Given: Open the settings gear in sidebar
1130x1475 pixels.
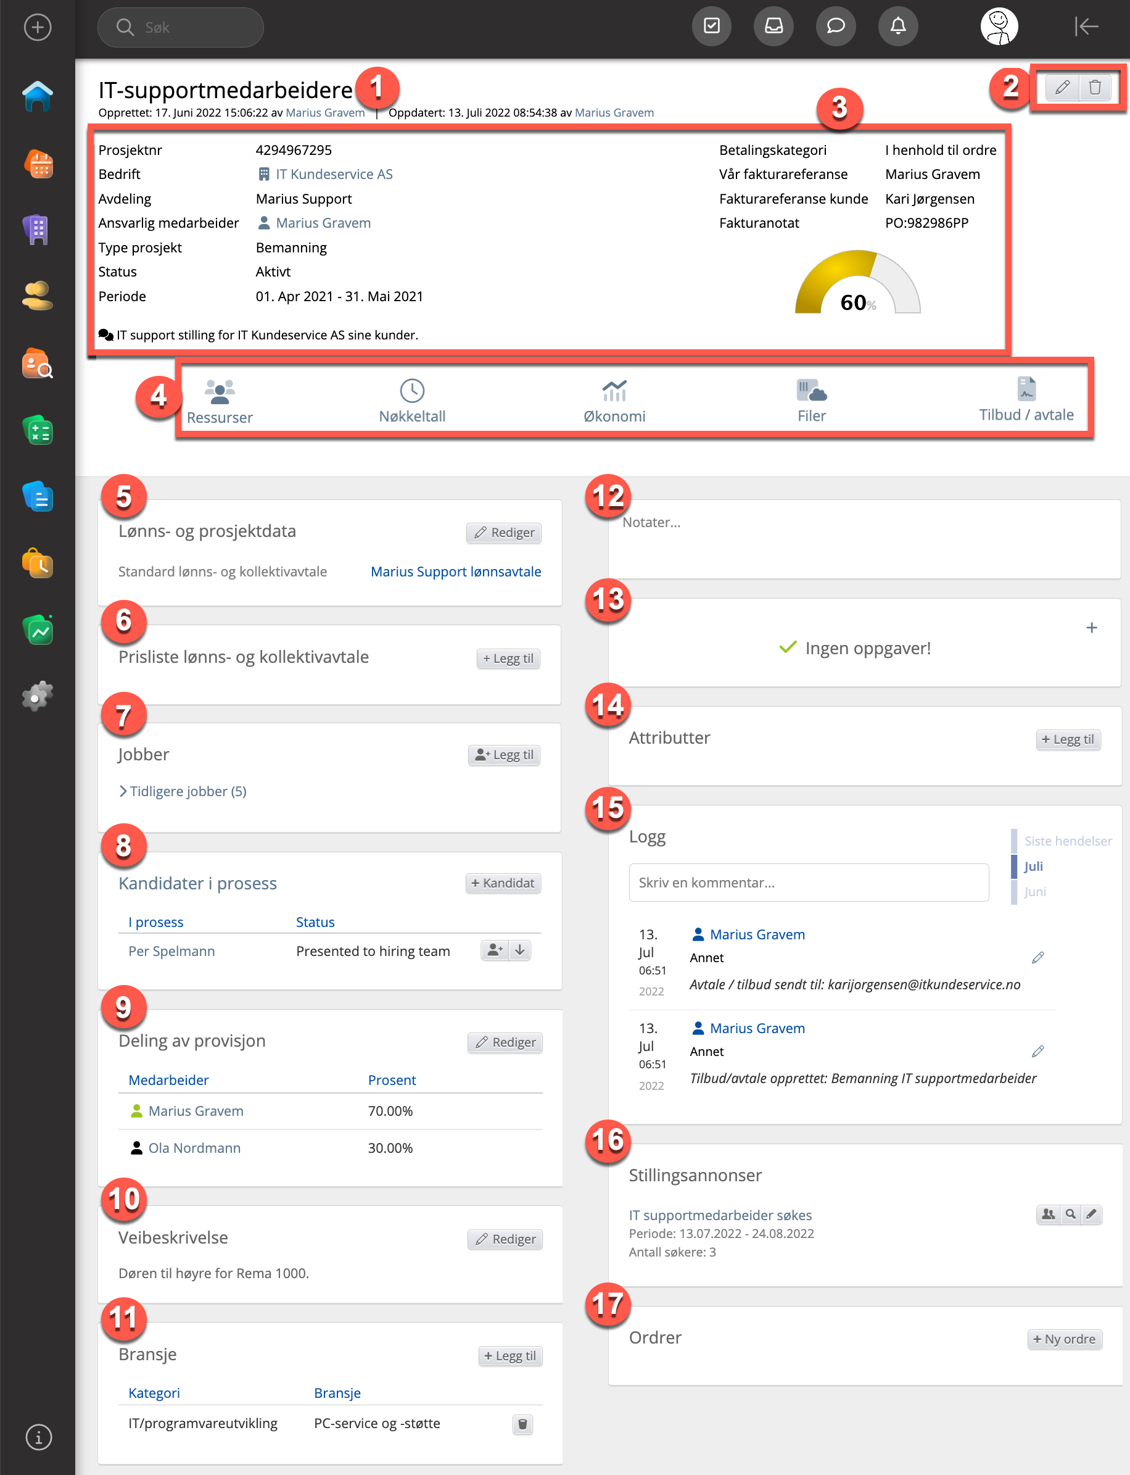Looking at the screenshot, I should 38,696.
